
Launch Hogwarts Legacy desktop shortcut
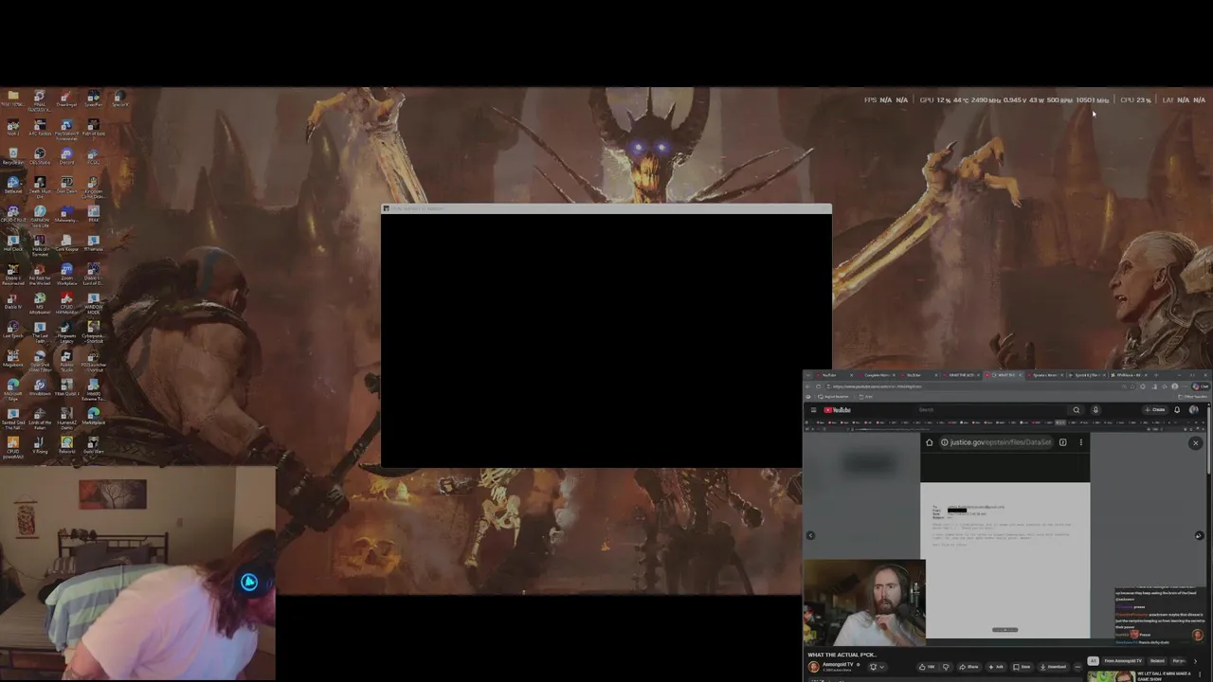66,328
